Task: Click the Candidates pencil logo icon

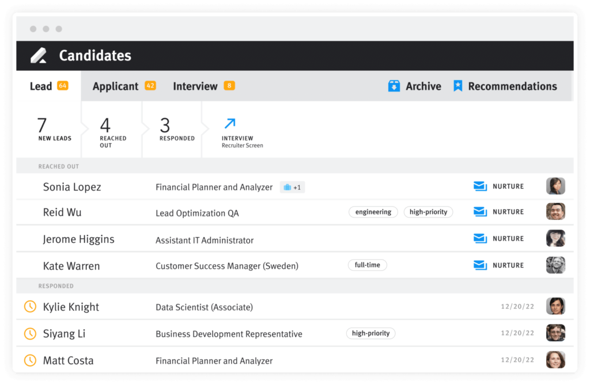Action: click(39, 55)
